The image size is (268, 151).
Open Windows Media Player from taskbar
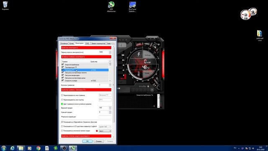point(30,148)
